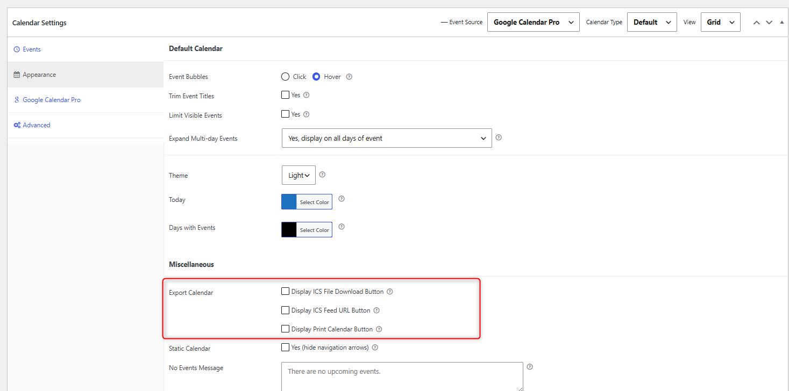Click help icon beside Today color
Screen dimensions: 789x391
pyautogui.click(x=342, y=199)
